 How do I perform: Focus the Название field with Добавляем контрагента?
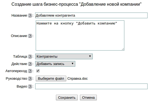click(x=91, y=15)
